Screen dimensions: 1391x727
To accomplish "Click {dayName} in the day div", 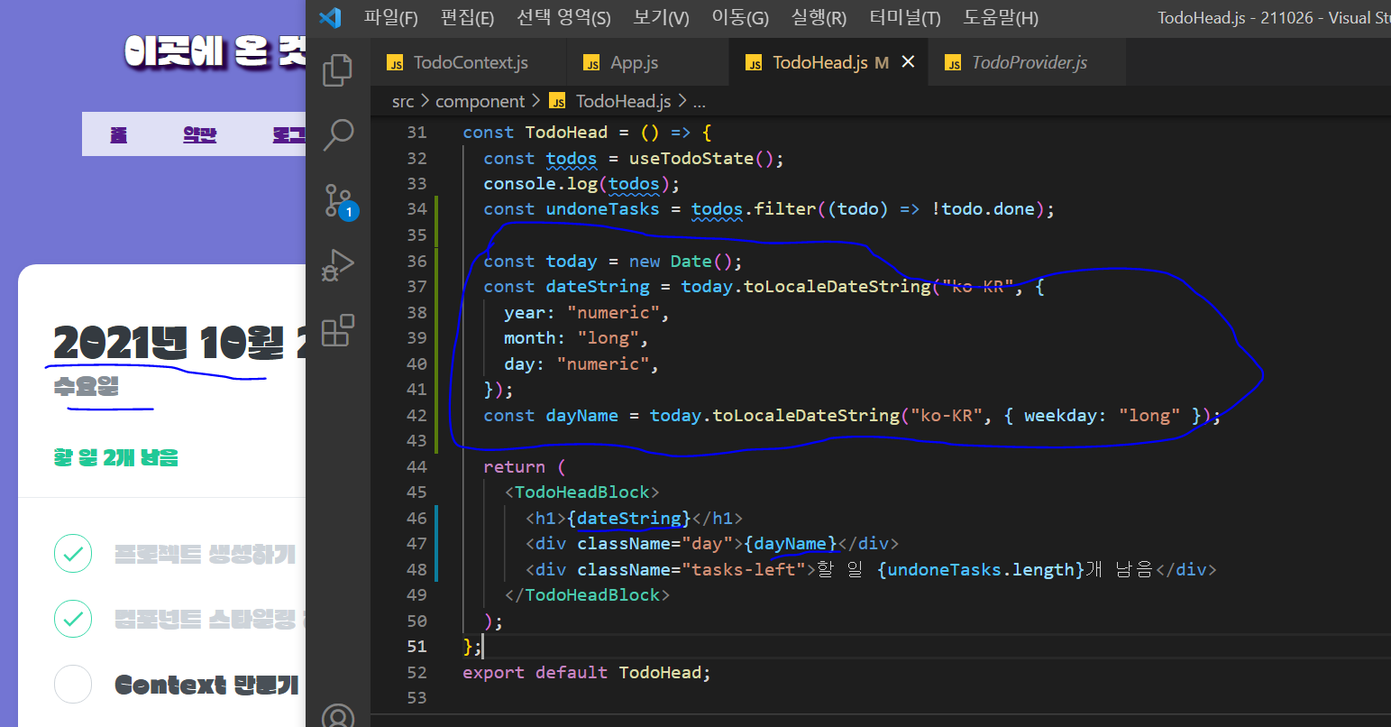I will click(791, 544).
